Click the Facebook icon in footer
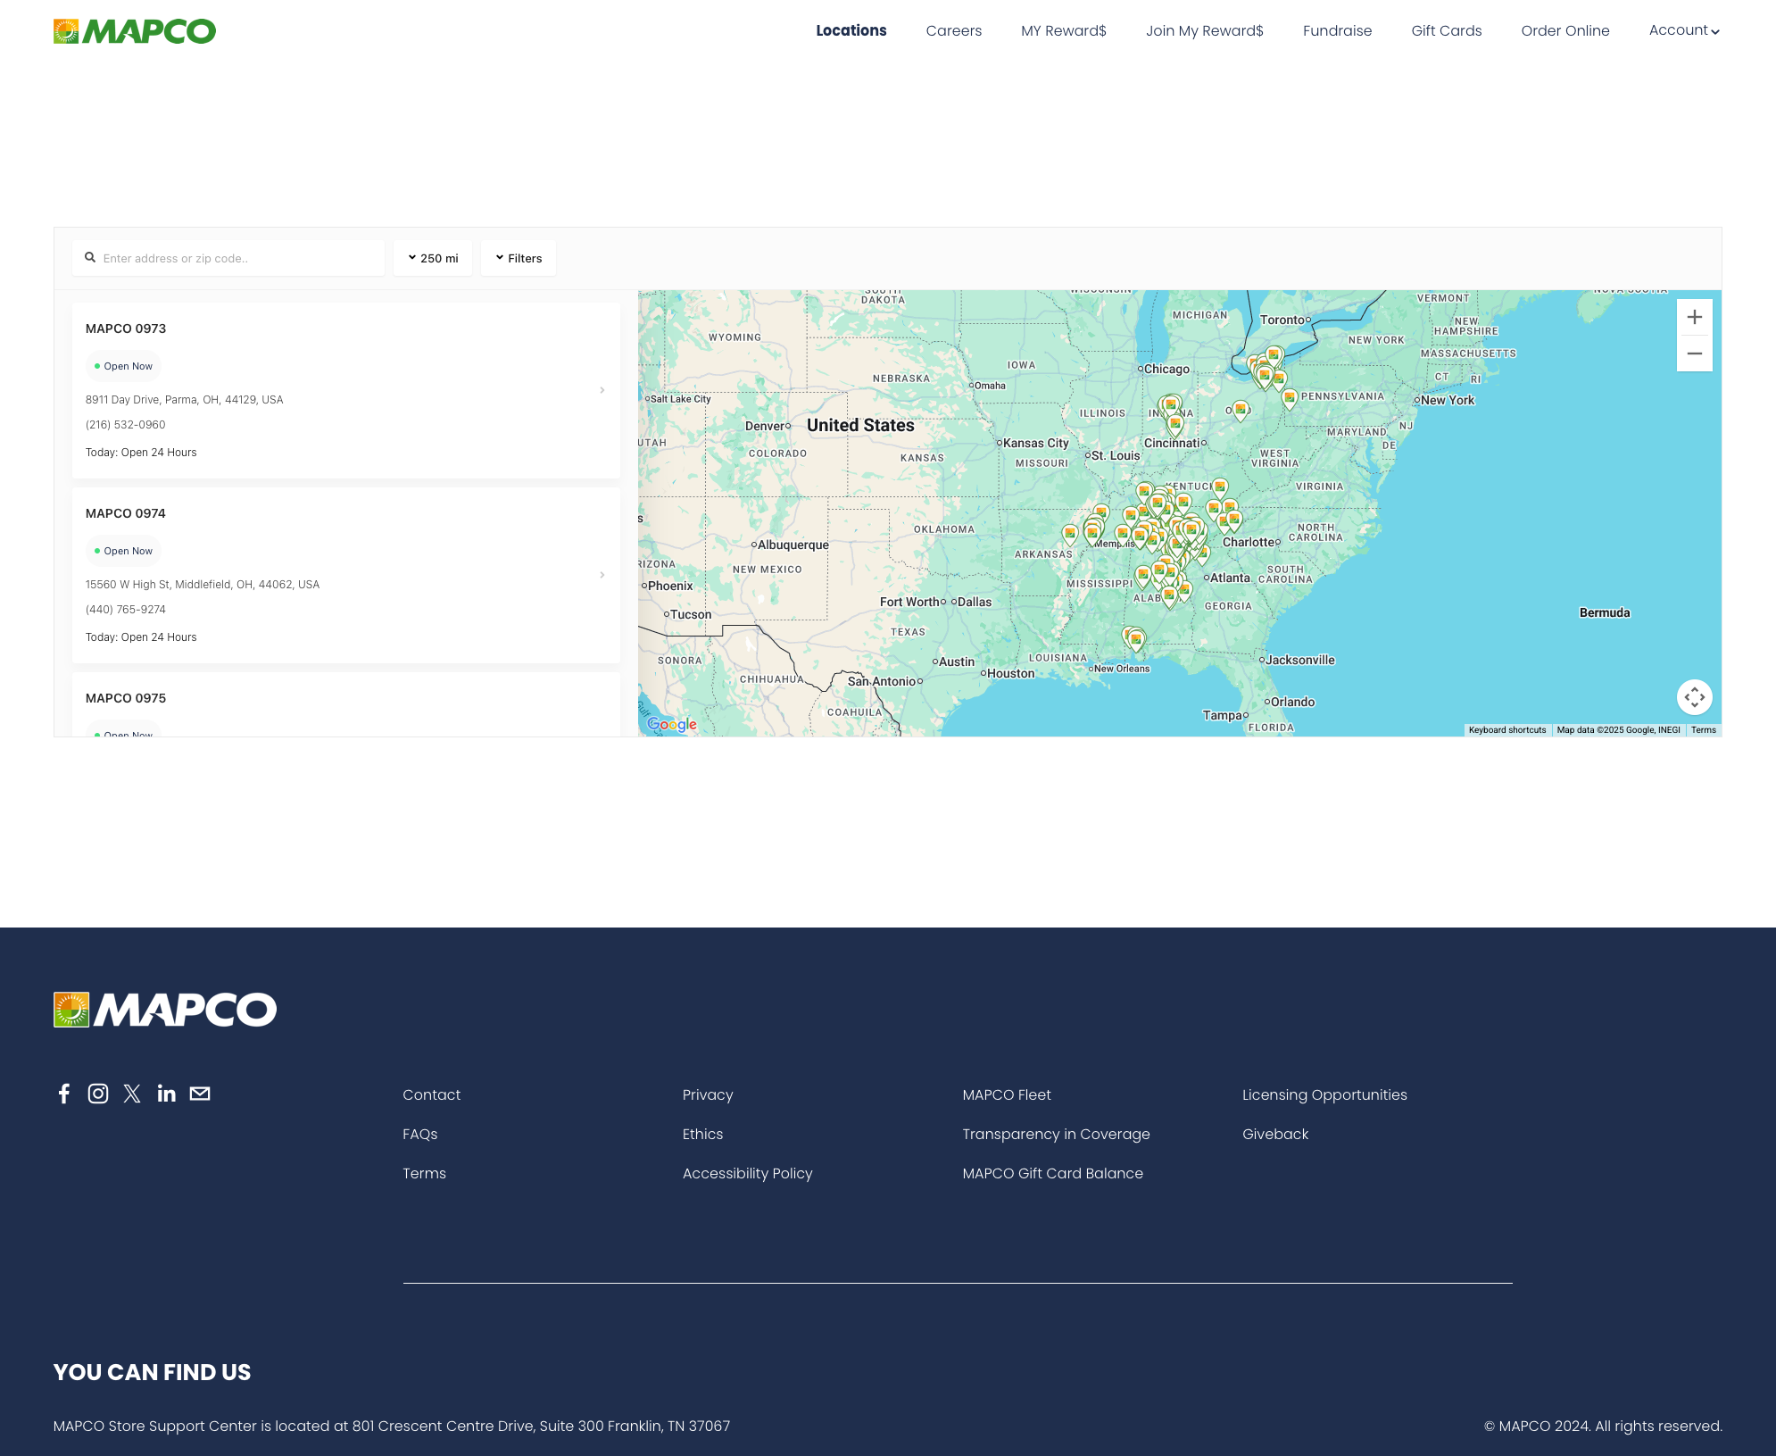1776x1456 pixels. [64, 1094]
